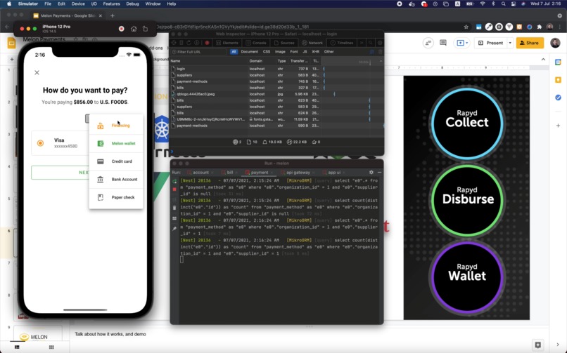Open the Chrome extensions puzzle icon

click(540, 27)
